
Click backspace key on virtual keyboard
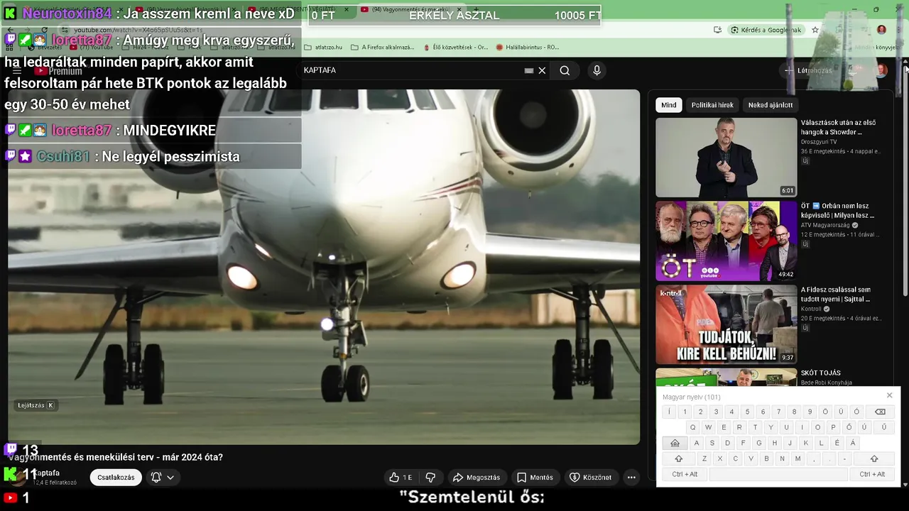pos(880,412)
